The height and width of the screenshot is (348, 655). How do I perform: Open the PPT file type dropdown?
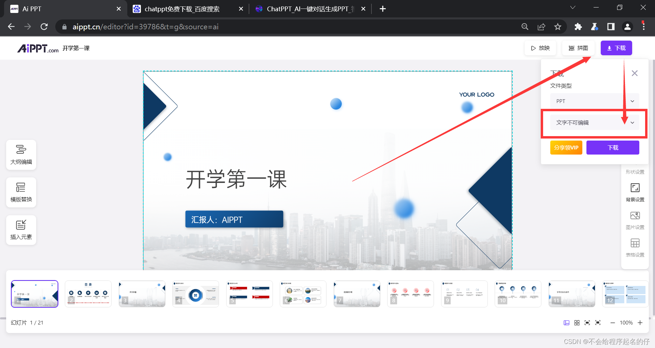point(594,101)
